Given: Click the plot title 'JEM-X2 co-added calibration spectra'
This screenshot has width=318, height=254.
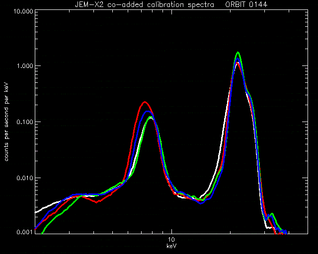Looking at the screenshot, I should pyautogui.click(x=145, y=4).
